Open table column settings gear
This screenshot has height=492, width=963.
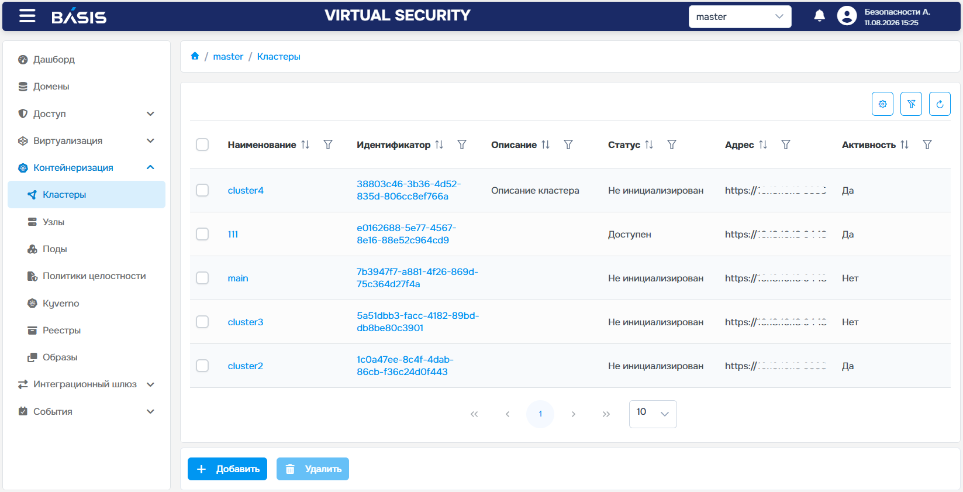point(882,104)
